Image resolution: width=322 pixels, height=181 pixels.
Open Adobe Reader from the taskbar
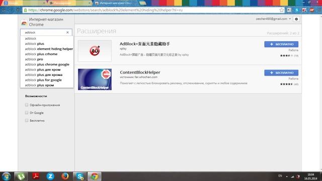(x=36, y=176)
